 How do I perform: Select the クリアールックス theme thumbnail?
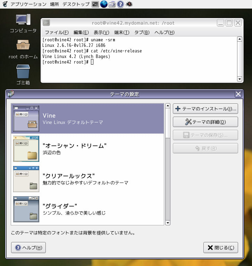click(x=26, y=179)
